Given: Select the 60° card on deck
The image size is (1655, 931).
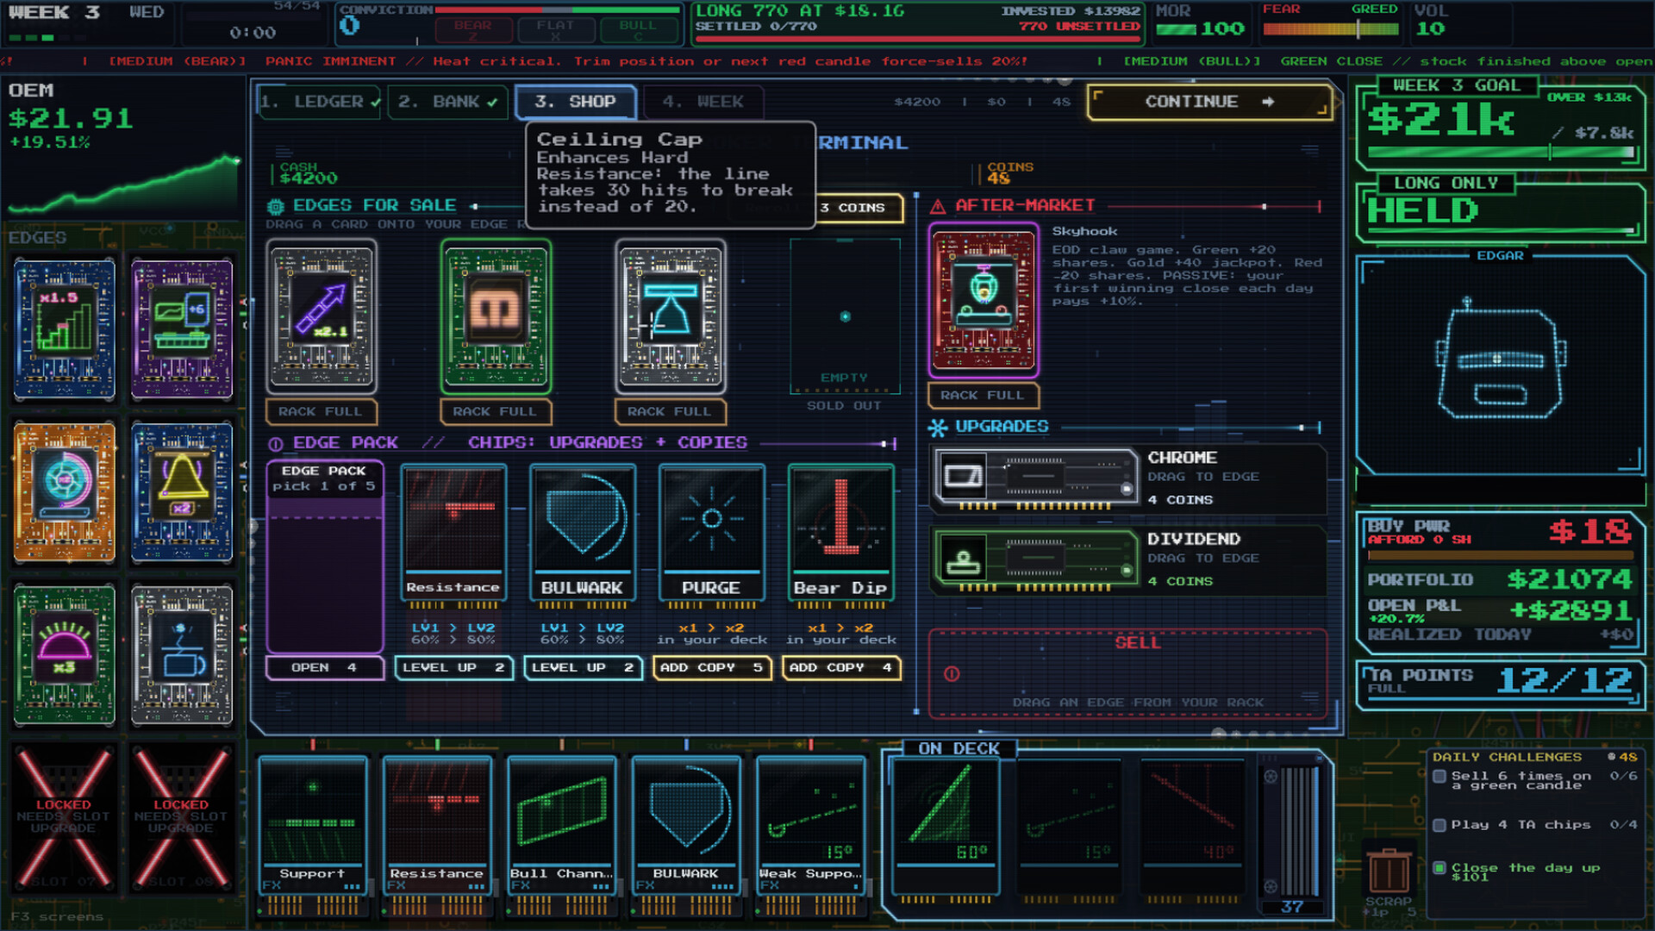Looking at the screenshot, I should click(x=945, y=827).
